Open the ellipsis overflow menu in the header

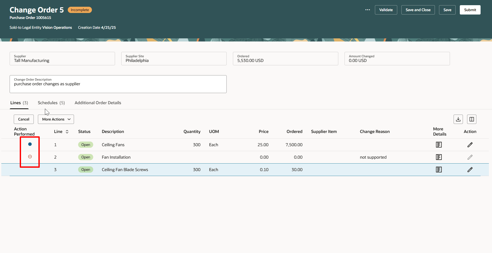tap(367, 10)
